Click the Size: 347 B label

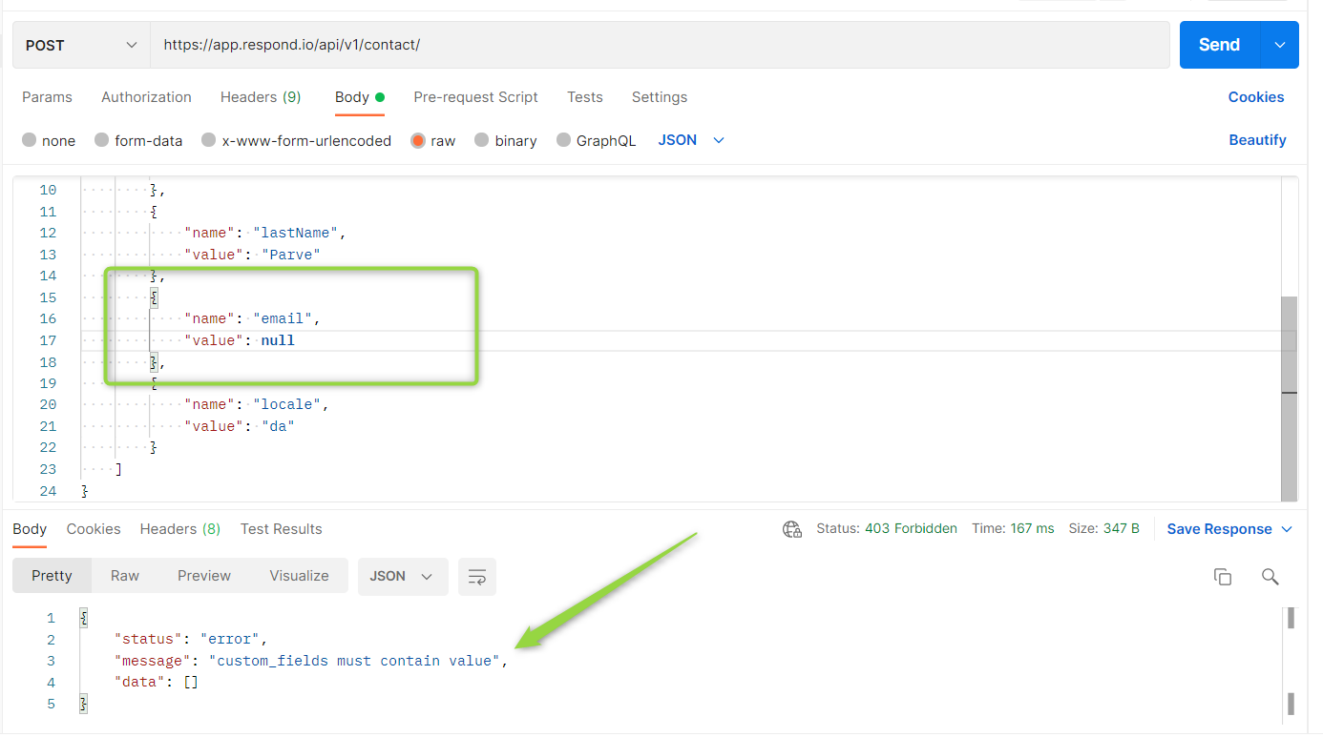(x=1104, y=528)
